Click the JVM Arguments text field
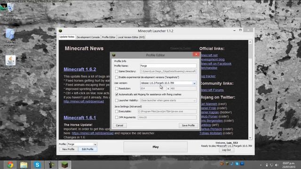301x169 pixels. click(167, 117)
